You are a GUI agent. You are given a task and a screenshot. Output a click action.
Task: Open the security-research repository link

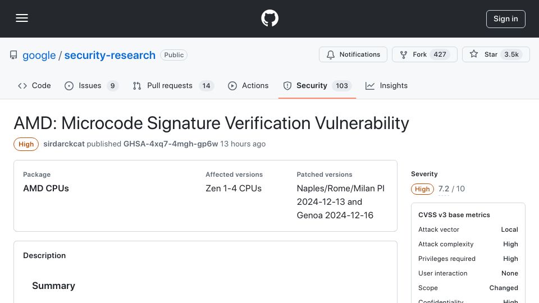pos(109,55)
